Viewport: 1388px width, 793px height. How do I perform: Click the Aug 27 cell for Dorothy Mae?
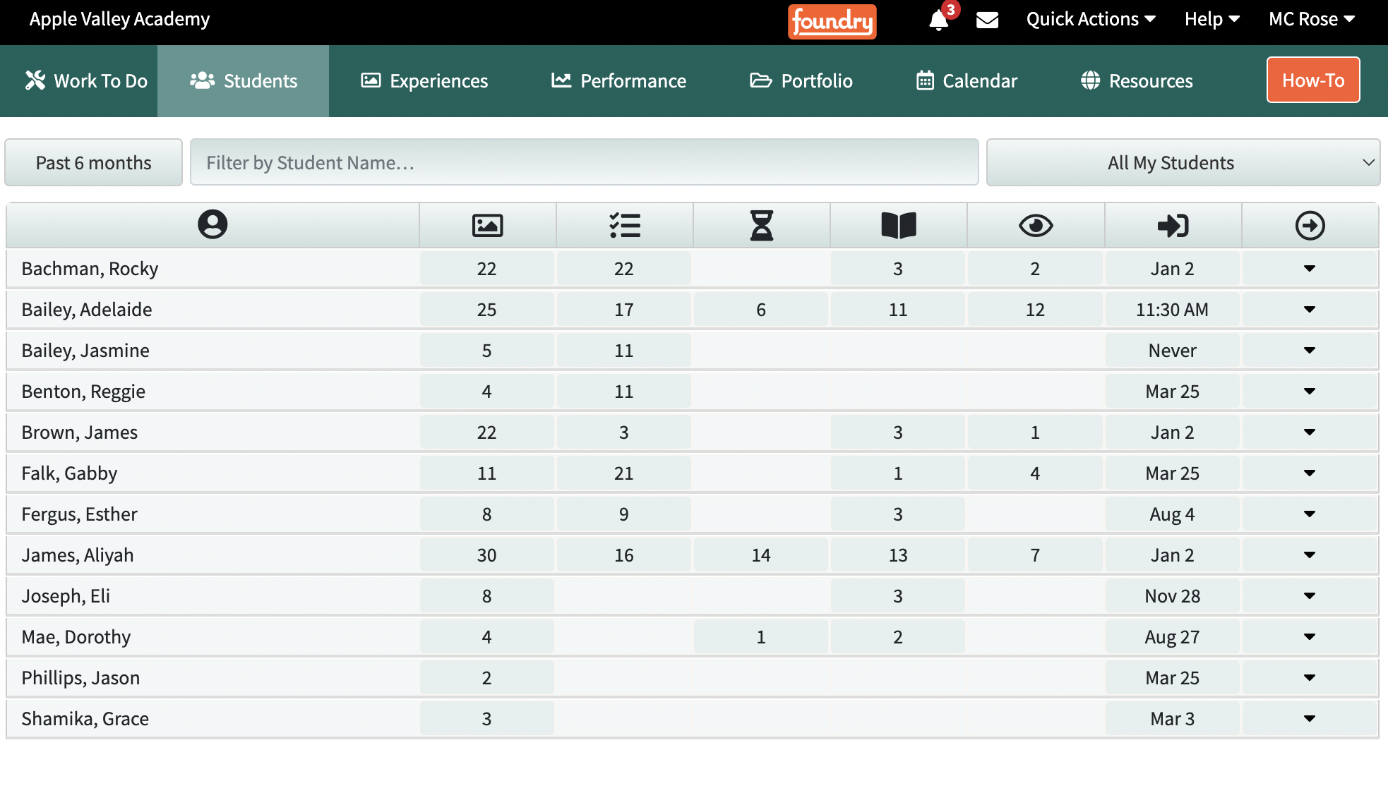point(1172,637)
